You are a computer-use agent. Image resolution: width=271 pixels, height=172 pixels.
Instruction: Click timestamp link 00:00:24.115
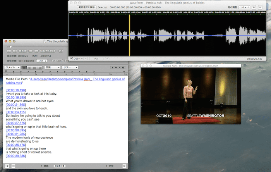tap(16, 112)
